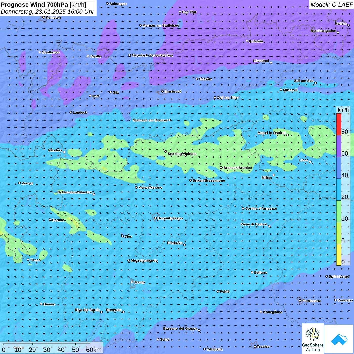Click the Schwaz city marker
The image size is (354, 354).
(x=197, y=79)
